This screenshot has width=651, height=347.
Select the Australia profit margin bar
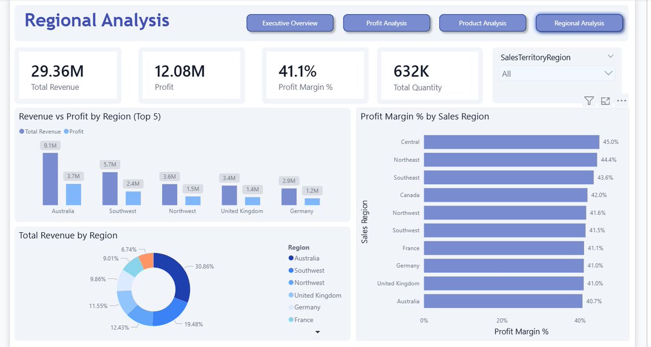click(x=503, y=301)
